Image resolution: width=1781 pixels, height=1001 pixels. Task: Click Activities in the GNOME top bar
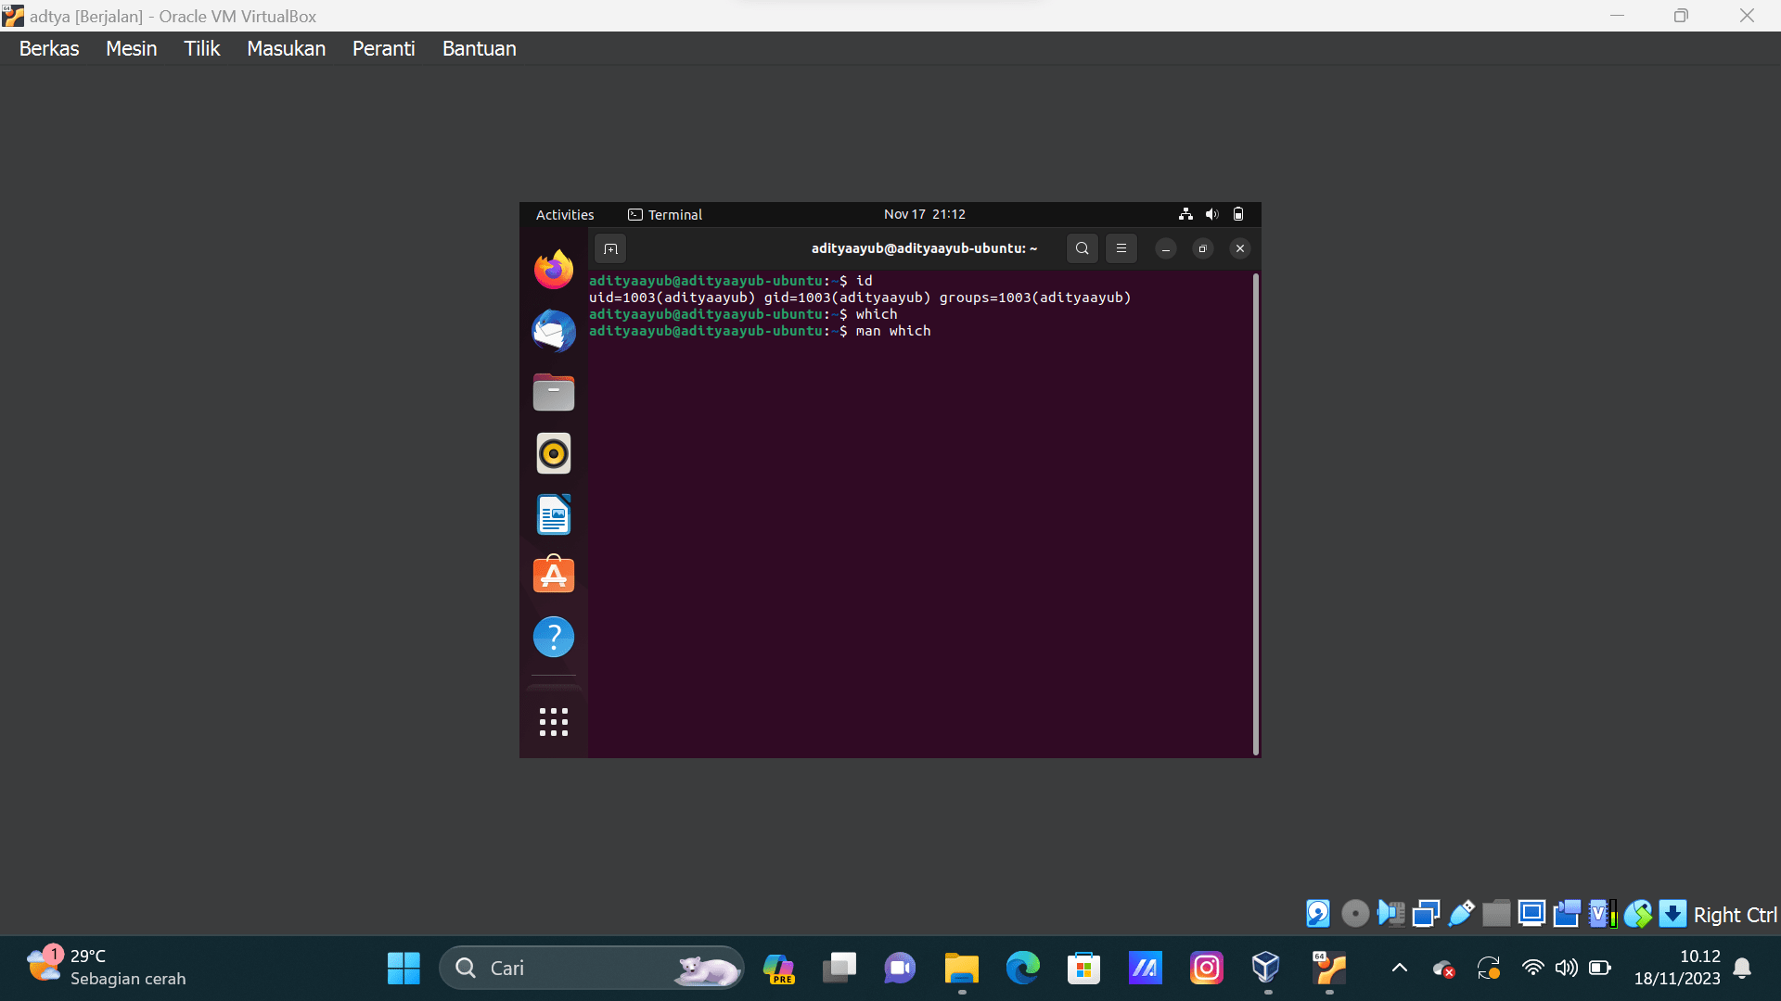coord(565,214)
